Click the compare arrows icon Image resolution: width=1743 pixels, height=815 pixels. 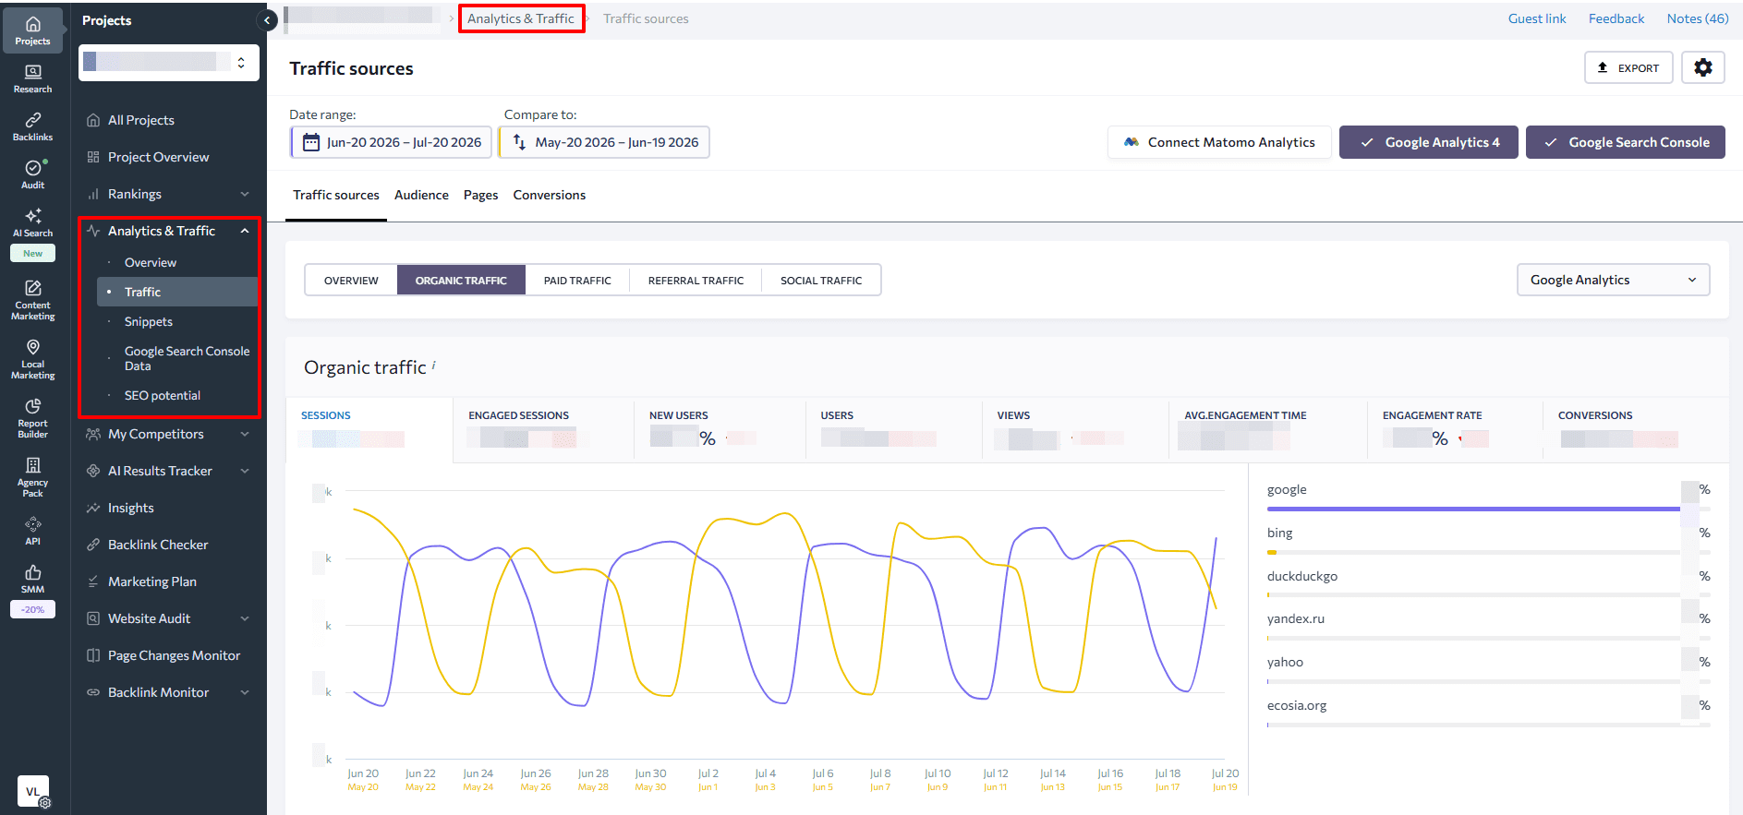[x=519, y=142]
